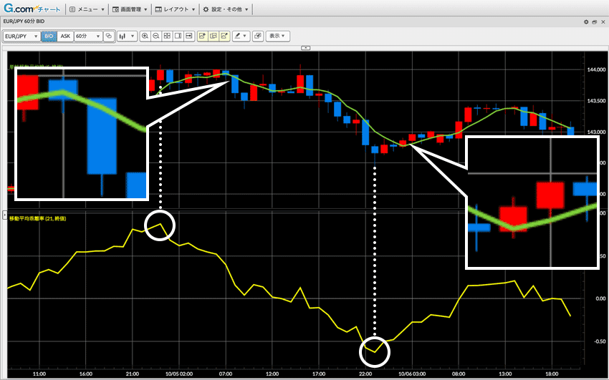Click the 10/05 02:00 time label

click(179, 374)
